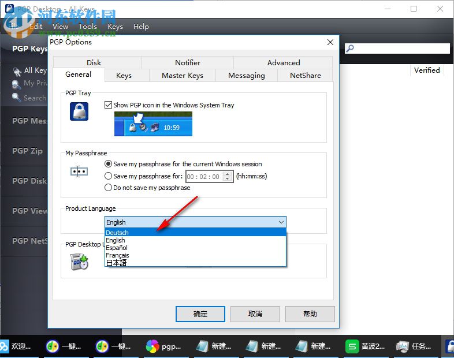Open the task manager taskbar item
This screenshot has width=454, height=358.
tap(414, 346)
